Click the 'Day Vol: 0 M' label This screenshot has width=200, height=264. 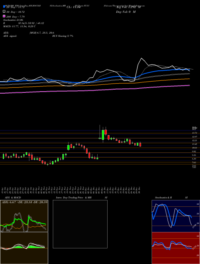(x=126, y=12)
